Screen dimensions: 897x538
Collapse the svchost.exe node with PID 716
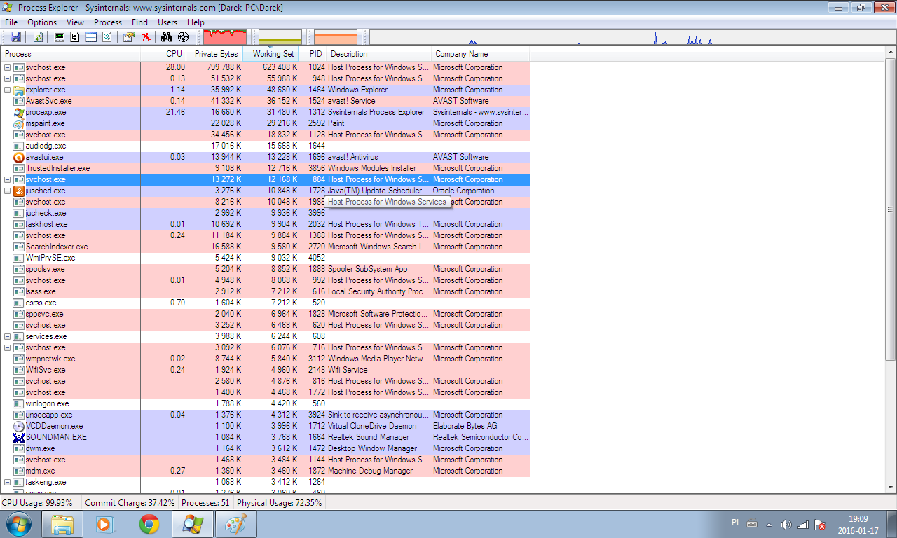(x=8, y=347)
